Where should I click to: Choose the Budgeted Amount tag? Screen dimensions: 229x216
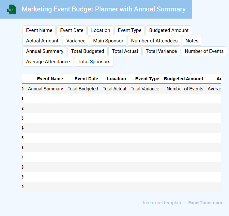[169, 30]
